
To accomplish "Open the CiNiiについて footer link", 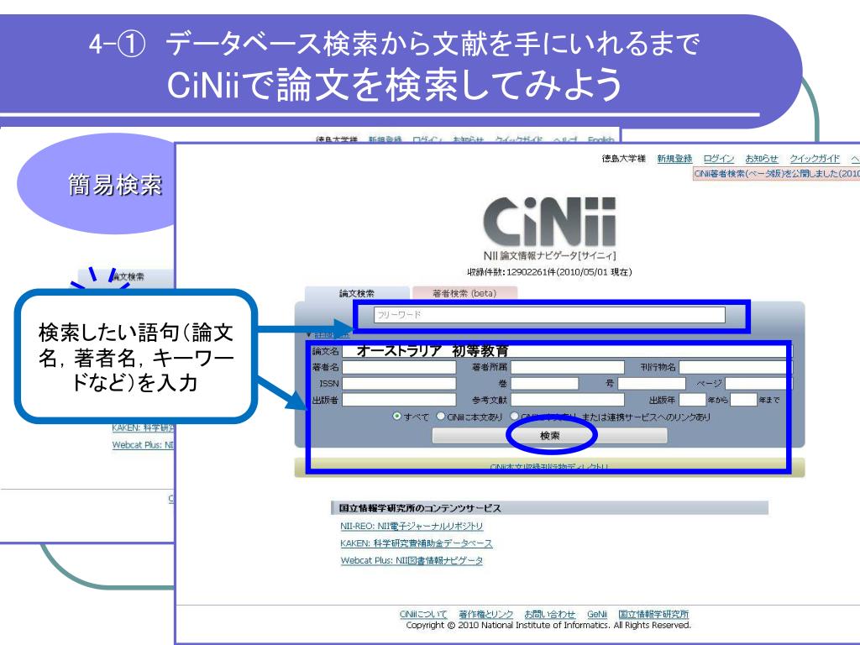I will click(423, 614).
